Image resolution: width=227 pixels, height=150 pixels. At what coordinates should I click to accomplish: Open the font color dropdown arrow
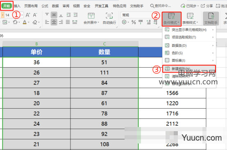[x=29, y=23]
